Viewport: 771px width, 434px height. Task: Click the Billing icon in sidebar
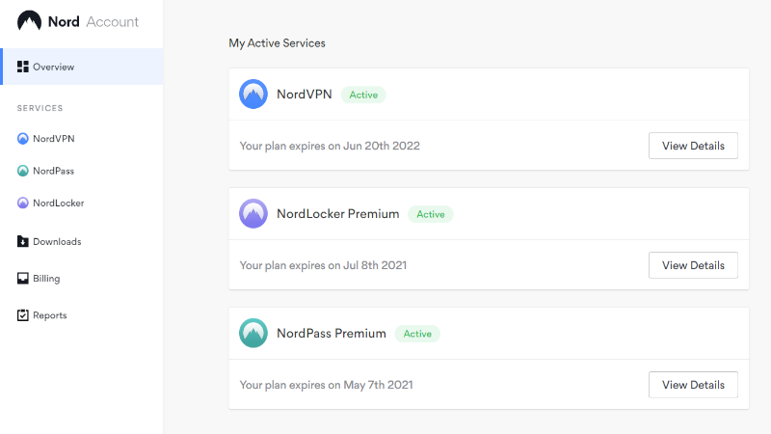pyautogui.click(x=23, y=279)
